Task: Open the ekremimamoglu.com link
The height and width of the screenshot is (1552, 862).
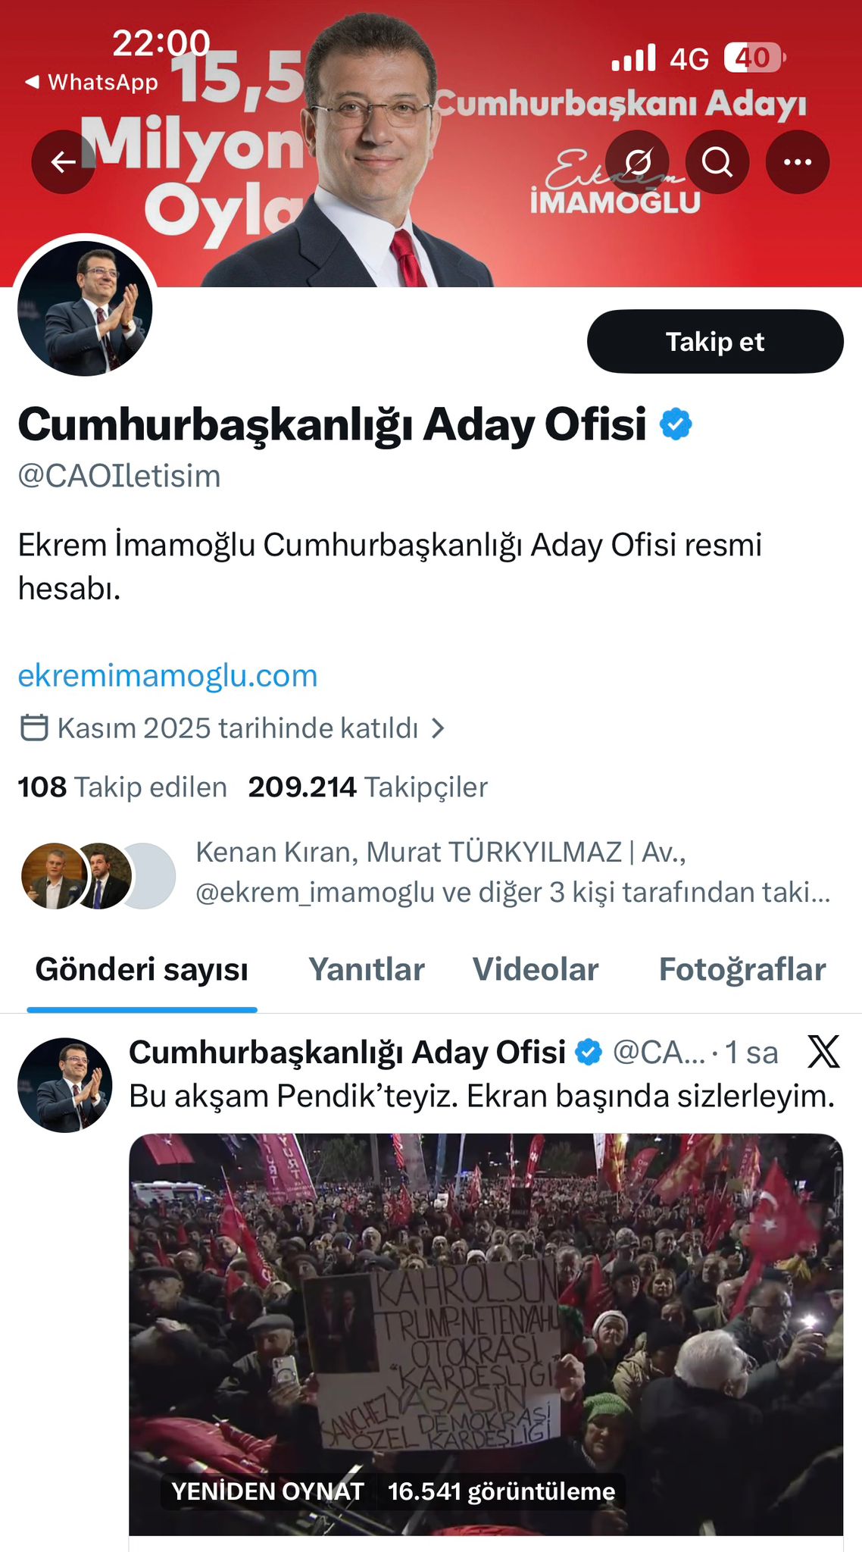Action: [x=167, y=675]
